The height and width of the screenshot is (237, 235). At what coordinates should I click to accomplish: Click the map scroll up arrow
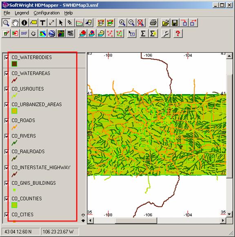point(229,56)
